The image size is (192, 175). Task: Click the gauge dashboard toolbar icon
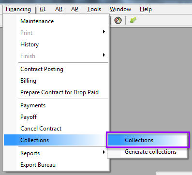[118, 21]
